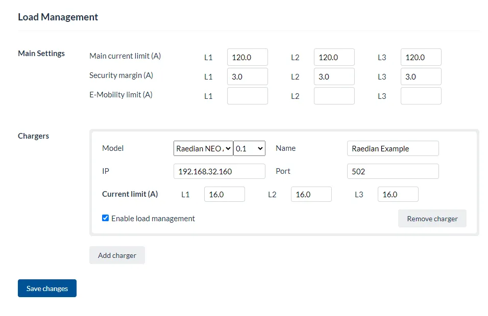This screenshot has width=488, height=316.
Task: Click the empty E-Mobility limit L2 field
Action: [334, 96]
